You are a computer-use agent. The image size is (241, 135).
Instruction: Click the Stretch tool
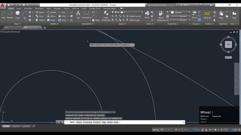coord(40,20)
